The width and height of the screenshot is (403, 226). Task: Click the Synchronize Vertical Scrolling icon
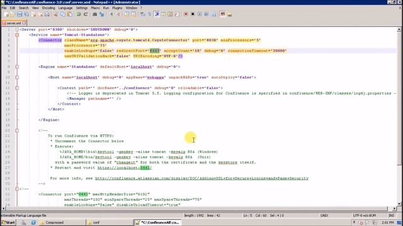(x=127, y=14)
